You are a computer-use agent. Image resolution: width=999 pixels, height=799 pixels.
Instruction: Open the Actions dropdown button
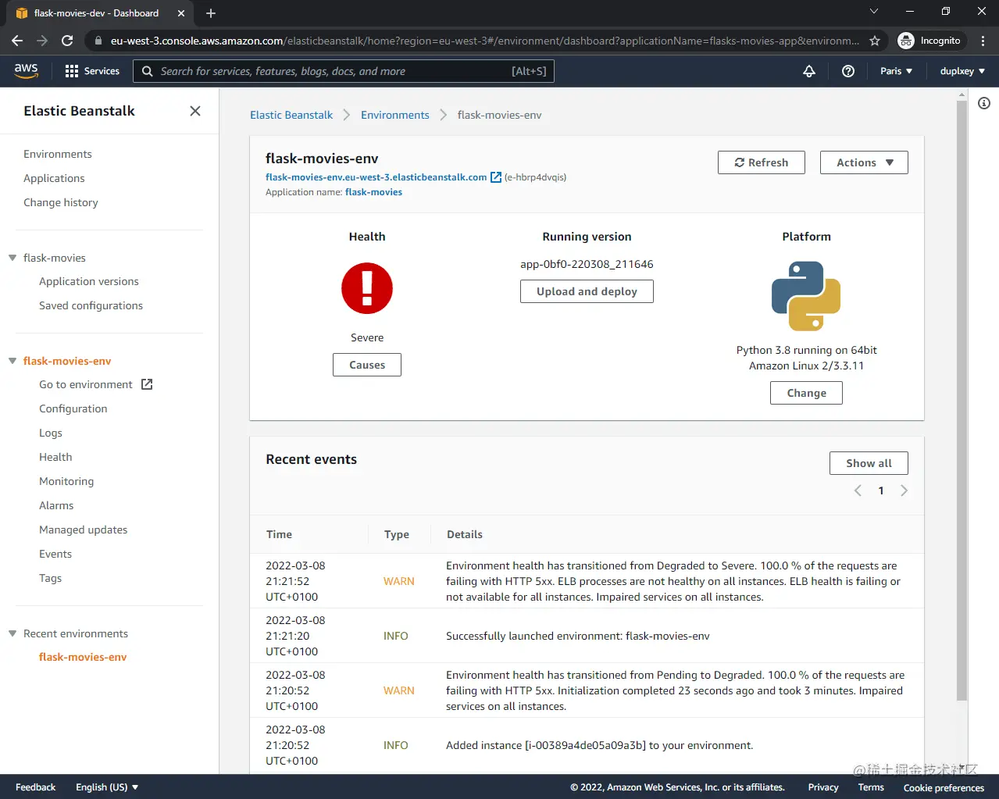pyautogui.click(x=864, y=162)
